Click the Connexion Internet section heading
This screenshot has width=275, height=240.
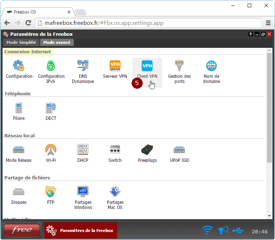coord(28,52)
